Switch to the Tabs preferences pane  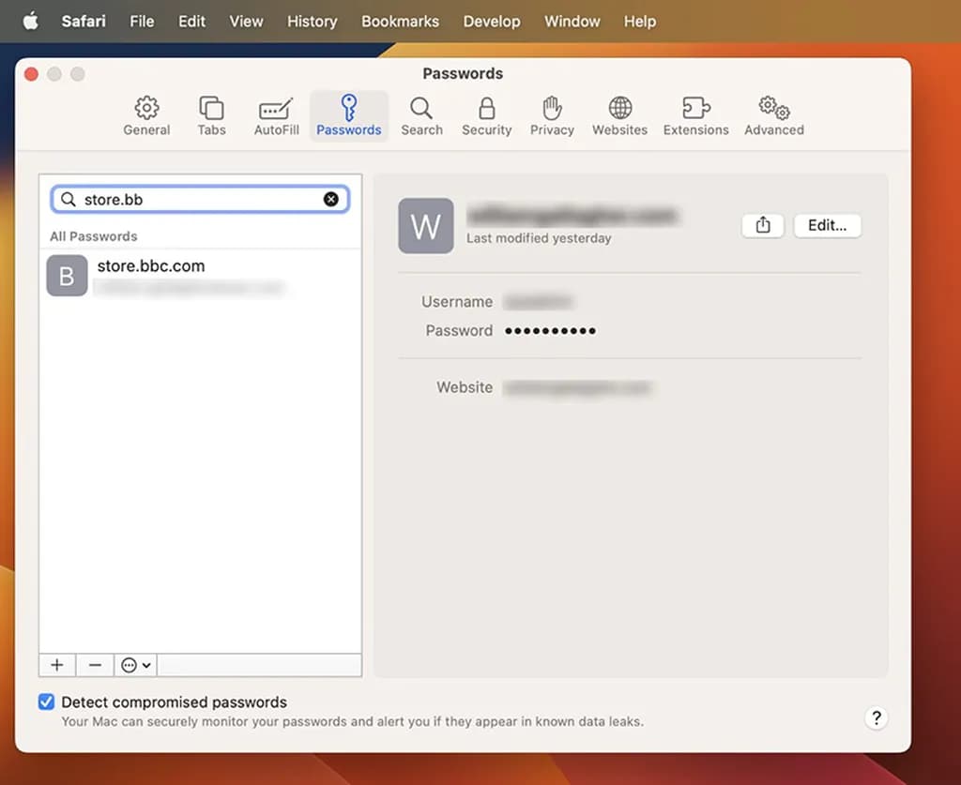click(x=211, y=116)
